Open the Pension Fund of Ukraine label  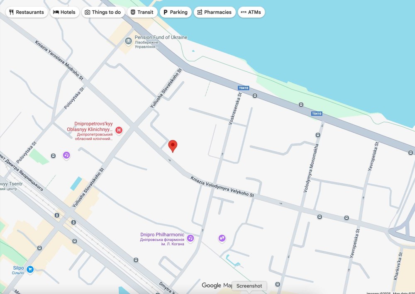click(x=161, y=37)
